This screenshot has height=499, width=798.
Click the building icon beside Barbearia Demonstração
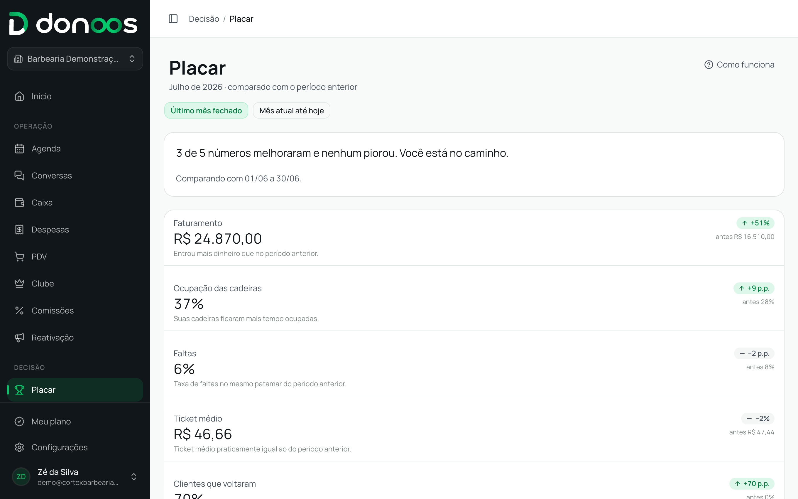[x=18, y=59]
